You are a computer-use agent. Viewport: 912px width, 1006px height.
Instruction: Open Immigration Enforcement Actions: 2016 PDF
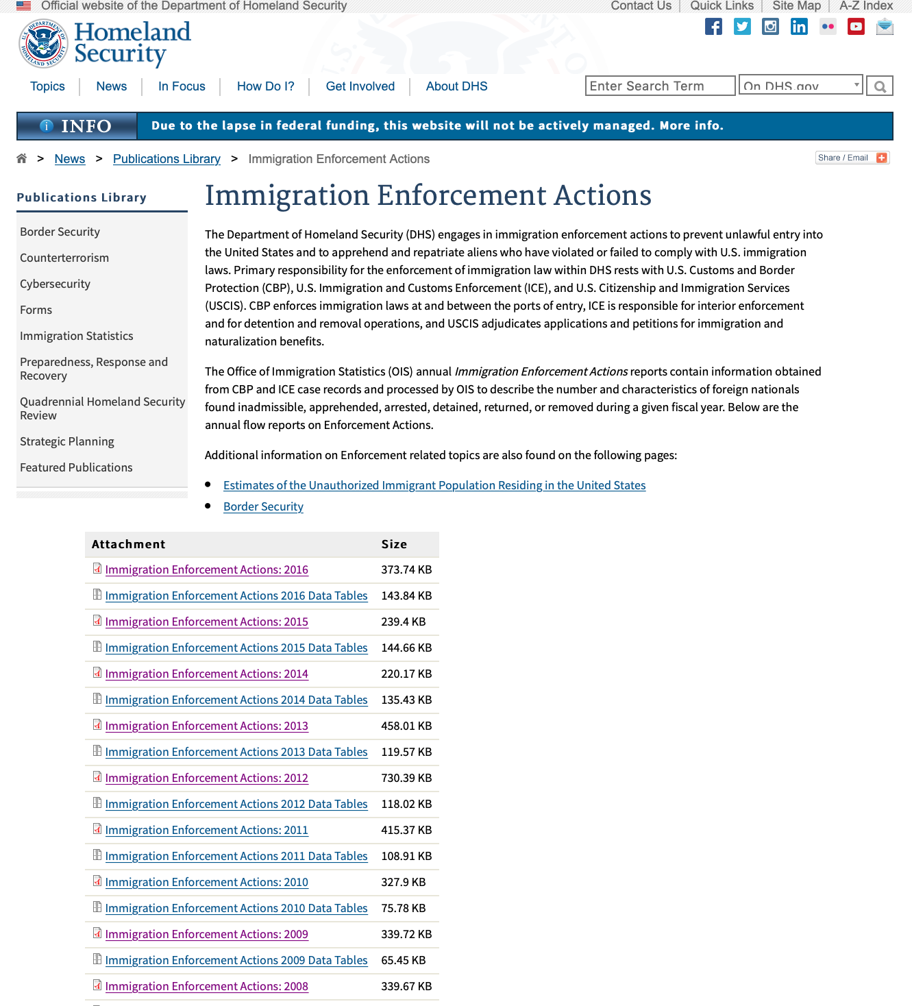point(206,569)
